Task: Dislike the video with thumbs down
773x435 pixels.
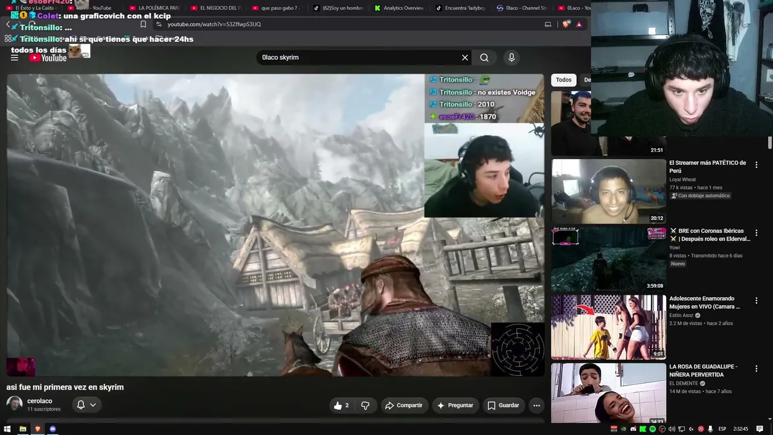Action: click(365, 405)
